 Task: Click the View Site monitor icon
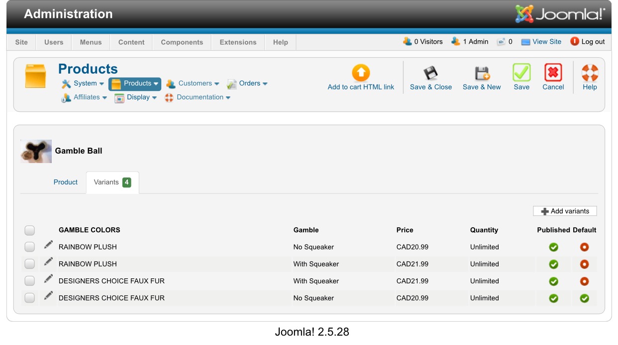tap(525, 42)
